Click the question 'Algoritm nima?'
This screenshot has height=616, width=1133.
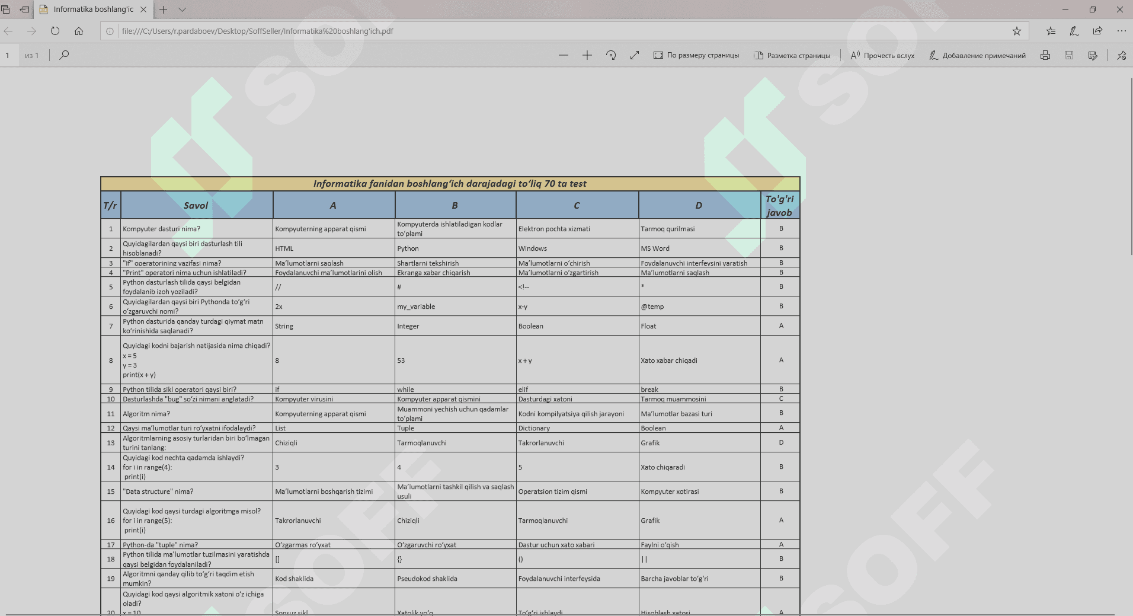tap(146, 414)
